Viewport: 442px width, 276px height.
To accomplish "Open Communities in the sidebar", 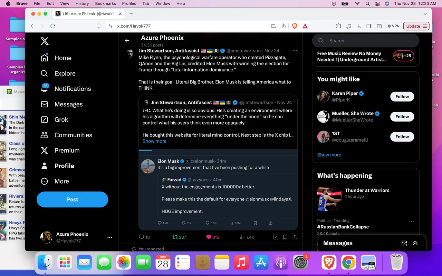I will click(66, 135).
